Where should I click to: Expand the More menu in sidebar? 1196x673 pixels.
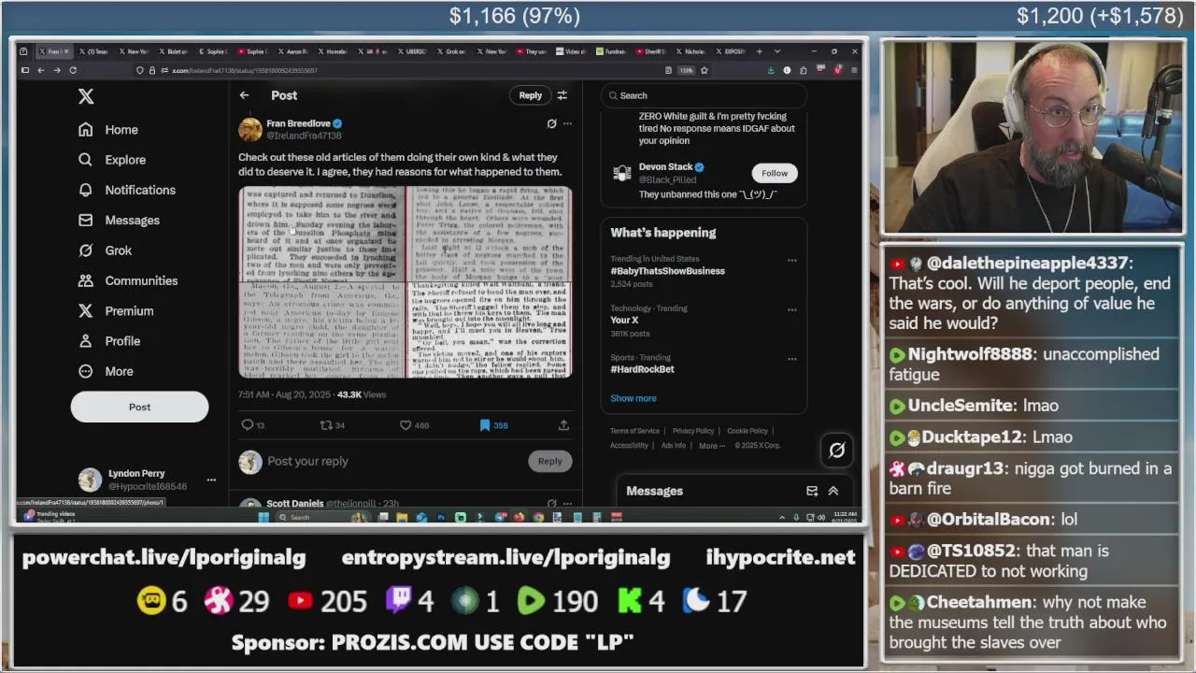pos(107,371)
